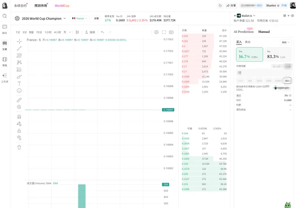The width and height of the screenshot is (296, 208).
Task: Toggle dark mode moon icon
Action: tap(220, 6)
